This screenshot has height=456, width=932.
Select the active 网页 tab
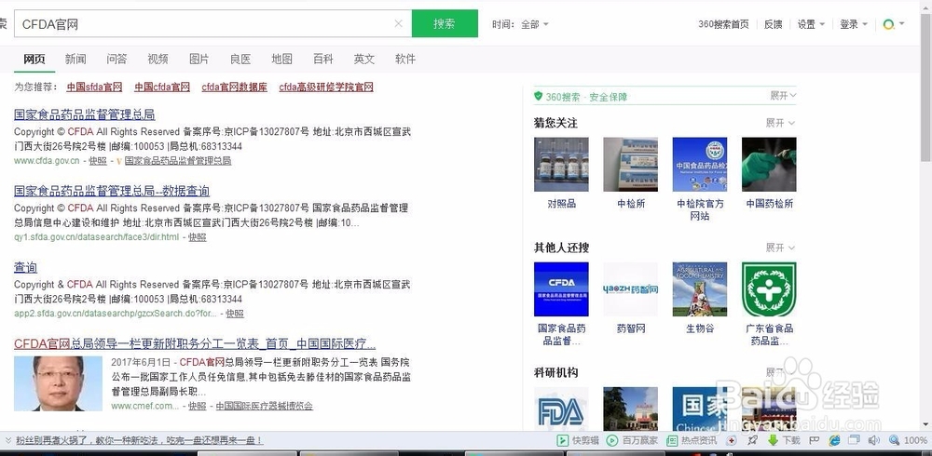[34, 59]
